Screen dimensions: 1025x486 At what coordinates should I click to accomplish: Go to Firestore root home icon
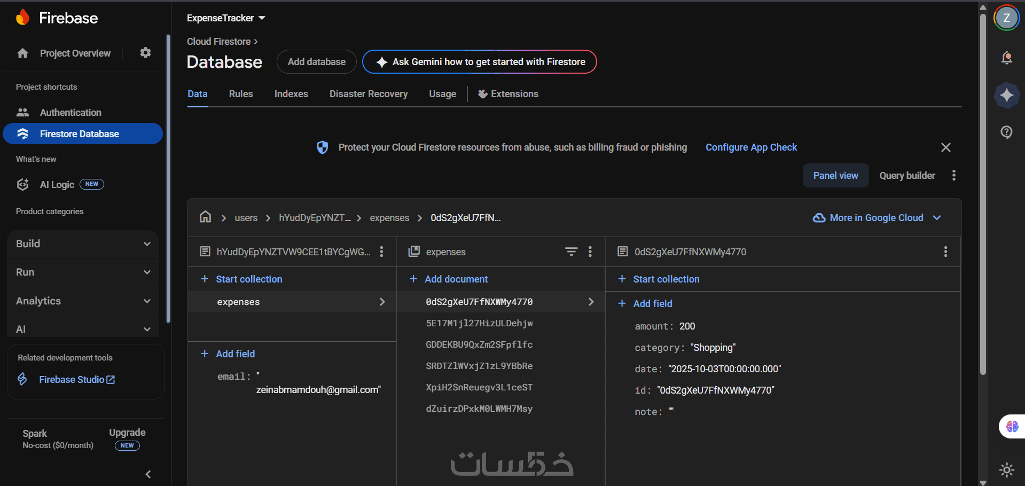[x=205, y=217]
